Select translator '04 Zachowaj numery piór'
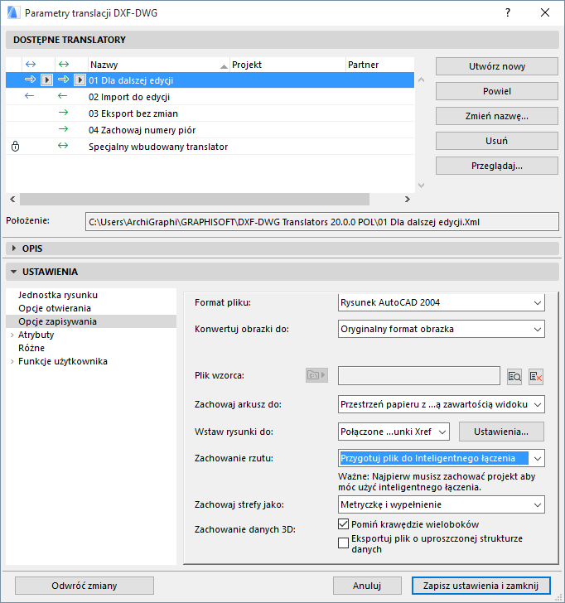Image resolution: width=565 pixels, height=603 pixels. click(x=210, y=130)
